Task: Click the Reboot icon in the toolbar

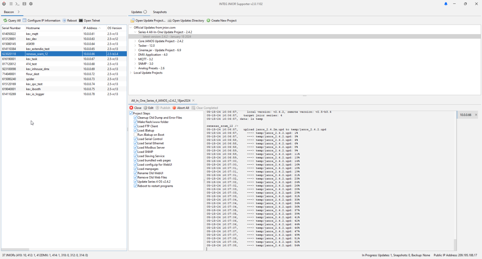Action: click(x=64, y=21)
